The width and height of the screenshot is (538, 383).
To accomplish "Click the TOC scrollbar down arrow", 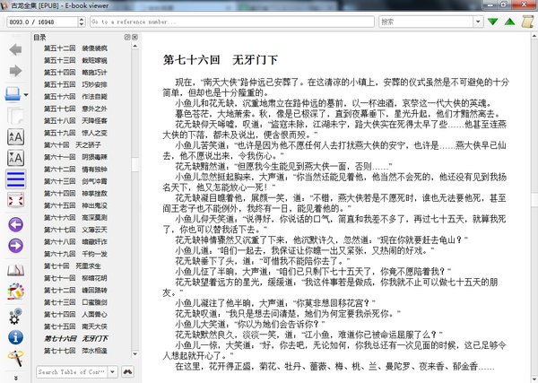I will [x=134, y=353].
